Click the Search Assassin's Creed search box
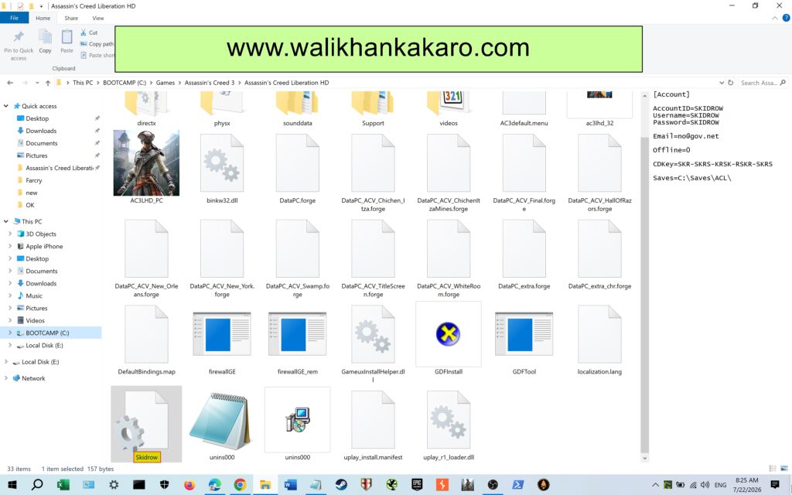792x495 pixels. click(762, 83)
